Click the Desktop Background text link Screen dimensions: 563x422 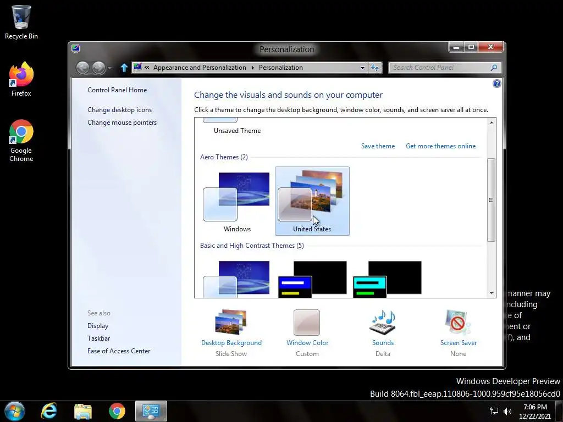231,343
